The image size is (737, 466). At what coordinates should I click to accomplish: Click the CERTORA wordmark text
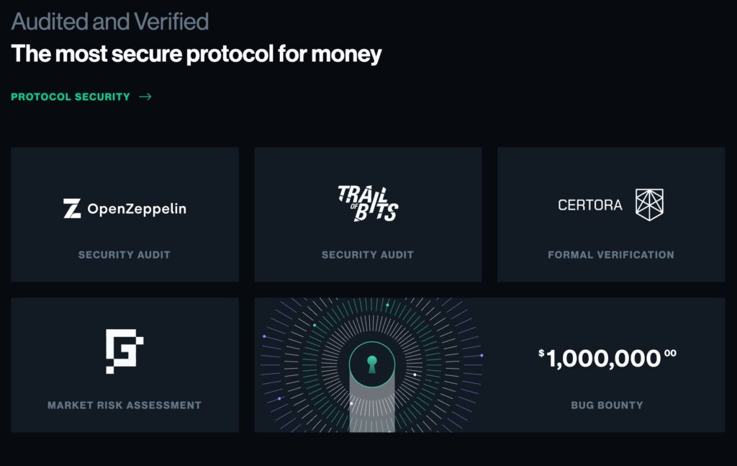pos(590,205)
